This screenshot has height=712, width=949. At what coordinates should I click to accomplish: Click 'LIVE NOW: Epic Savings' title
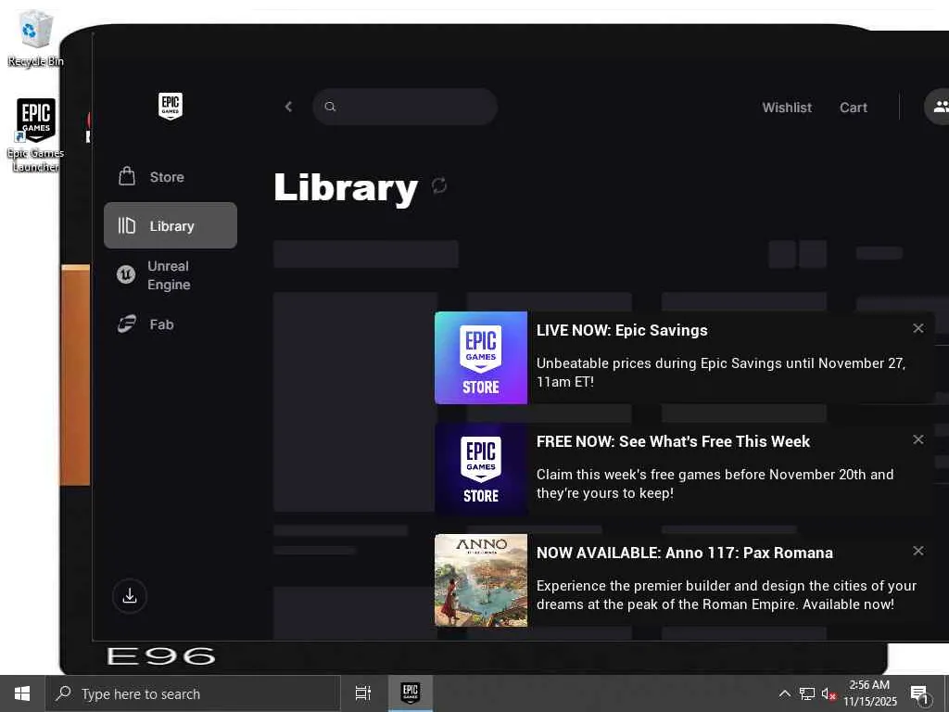[622, 331]
